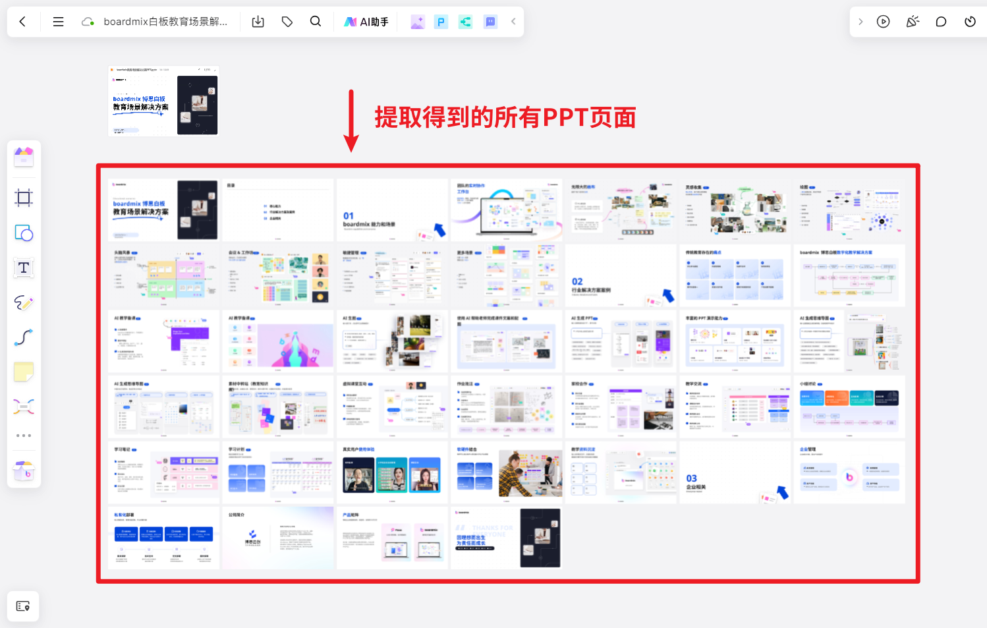Start presentation with the play icon
The height and width of the screenshot is (628, 987).
[x=884, y=22]
